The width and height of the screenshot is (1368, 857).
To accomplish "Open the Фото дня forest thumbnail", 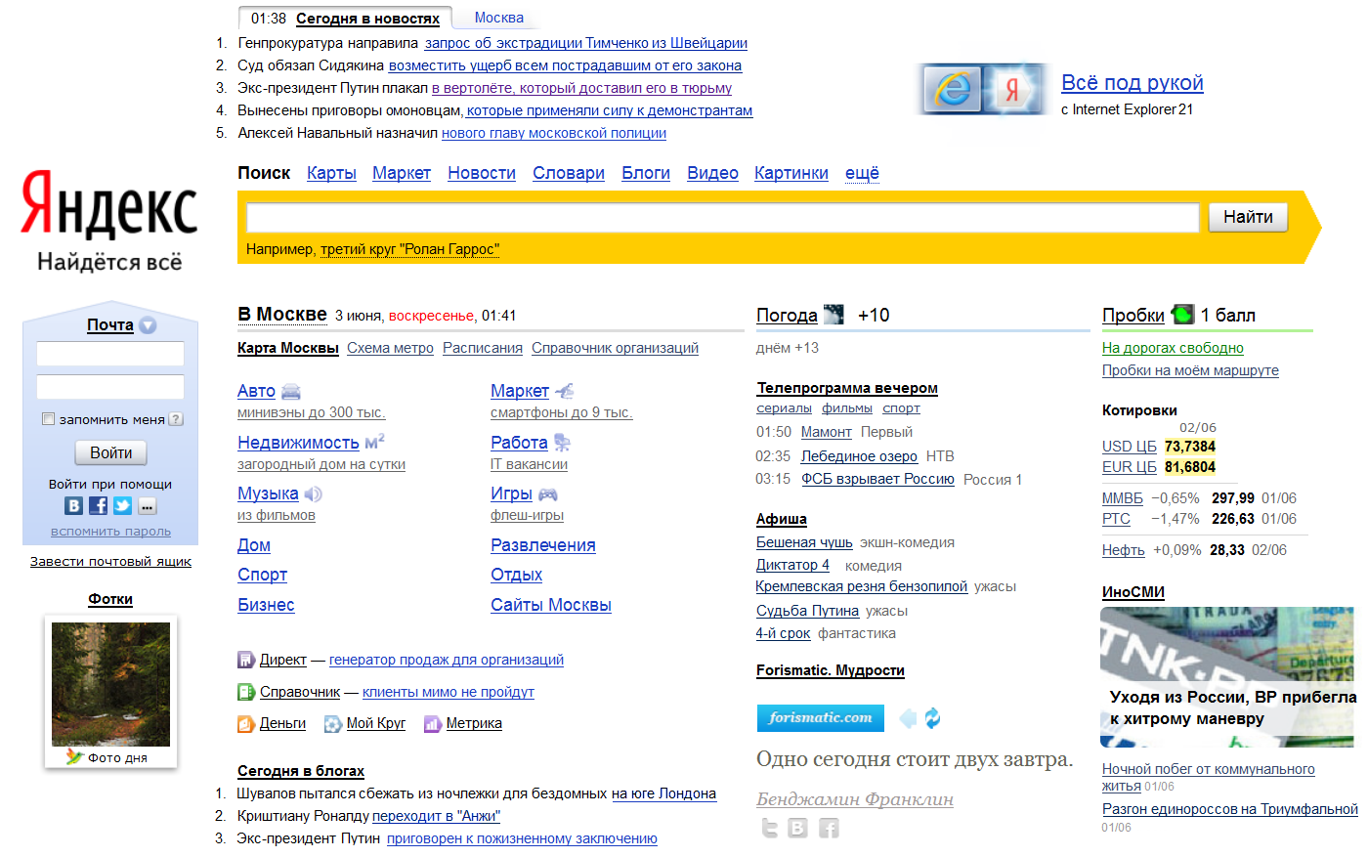I will (110, 684).
